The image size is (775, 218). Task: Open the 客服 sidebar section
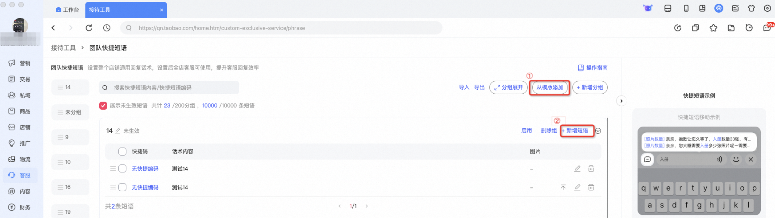pos(20,175)
